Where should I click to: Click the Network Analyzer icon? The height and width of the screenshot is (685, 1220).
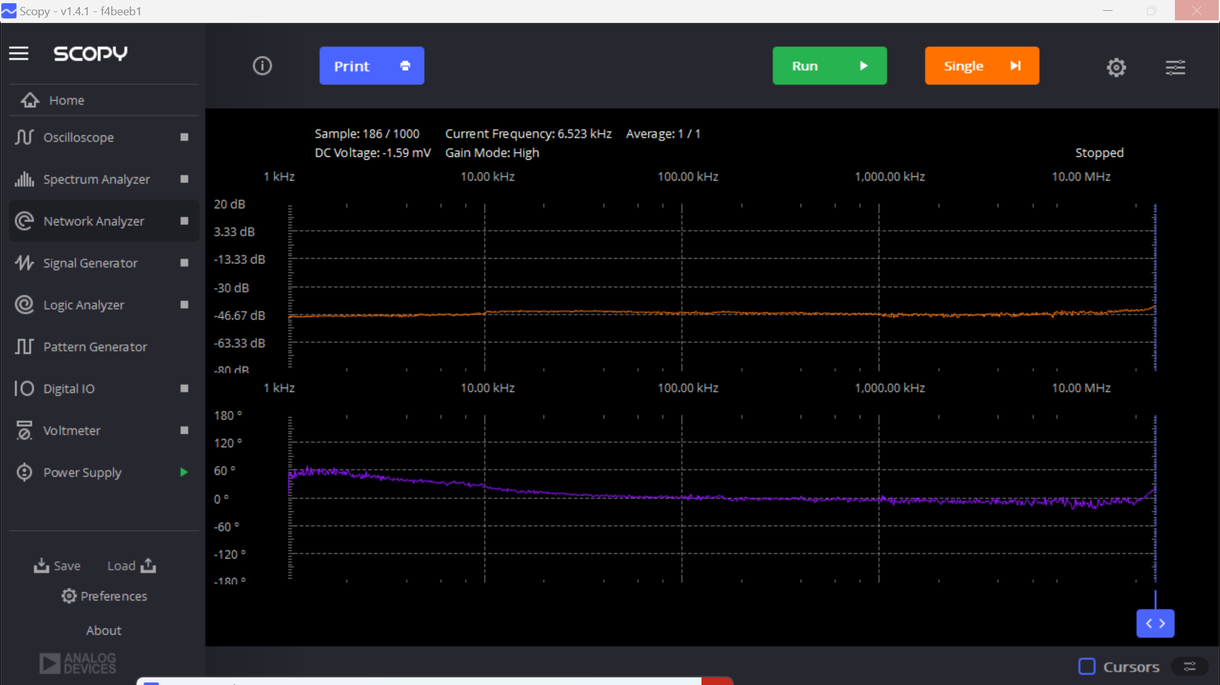pos(24,221)
